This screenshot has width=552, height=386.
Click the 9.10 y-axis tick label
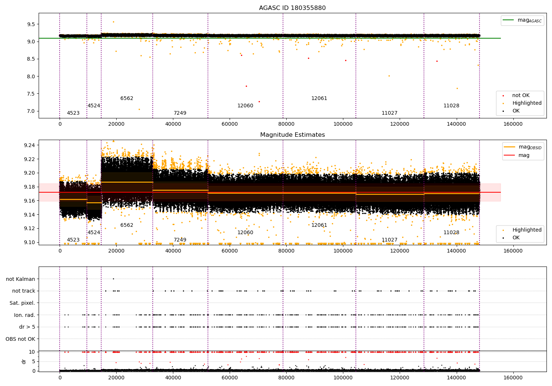click(29, 242)
